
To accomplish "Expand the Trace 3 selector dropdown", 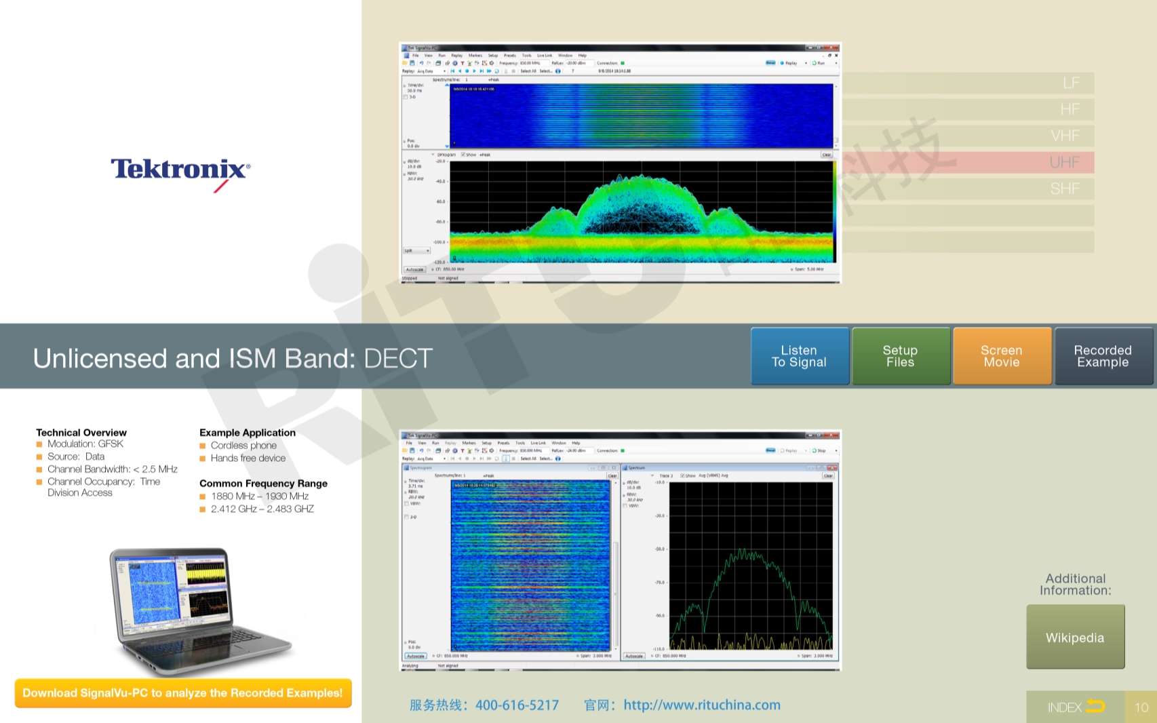I will [x=652, y=475].
